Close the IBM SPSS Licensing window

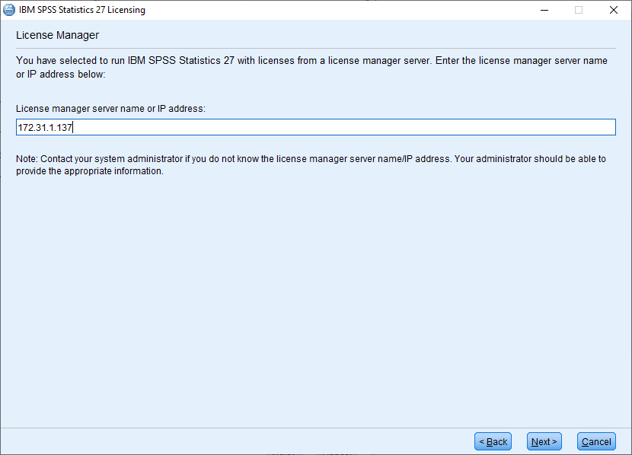click(x=614, y=10)
